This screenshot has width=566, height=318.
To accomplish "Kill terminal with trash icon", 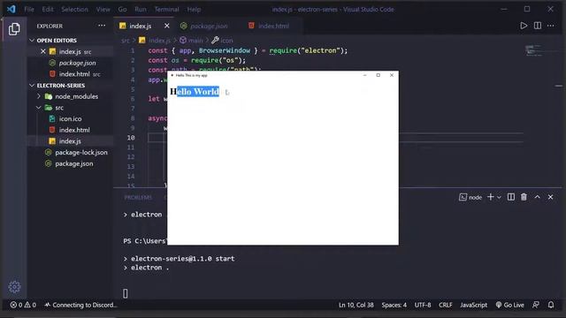I will pyautogui.click(x=524, y=197).
